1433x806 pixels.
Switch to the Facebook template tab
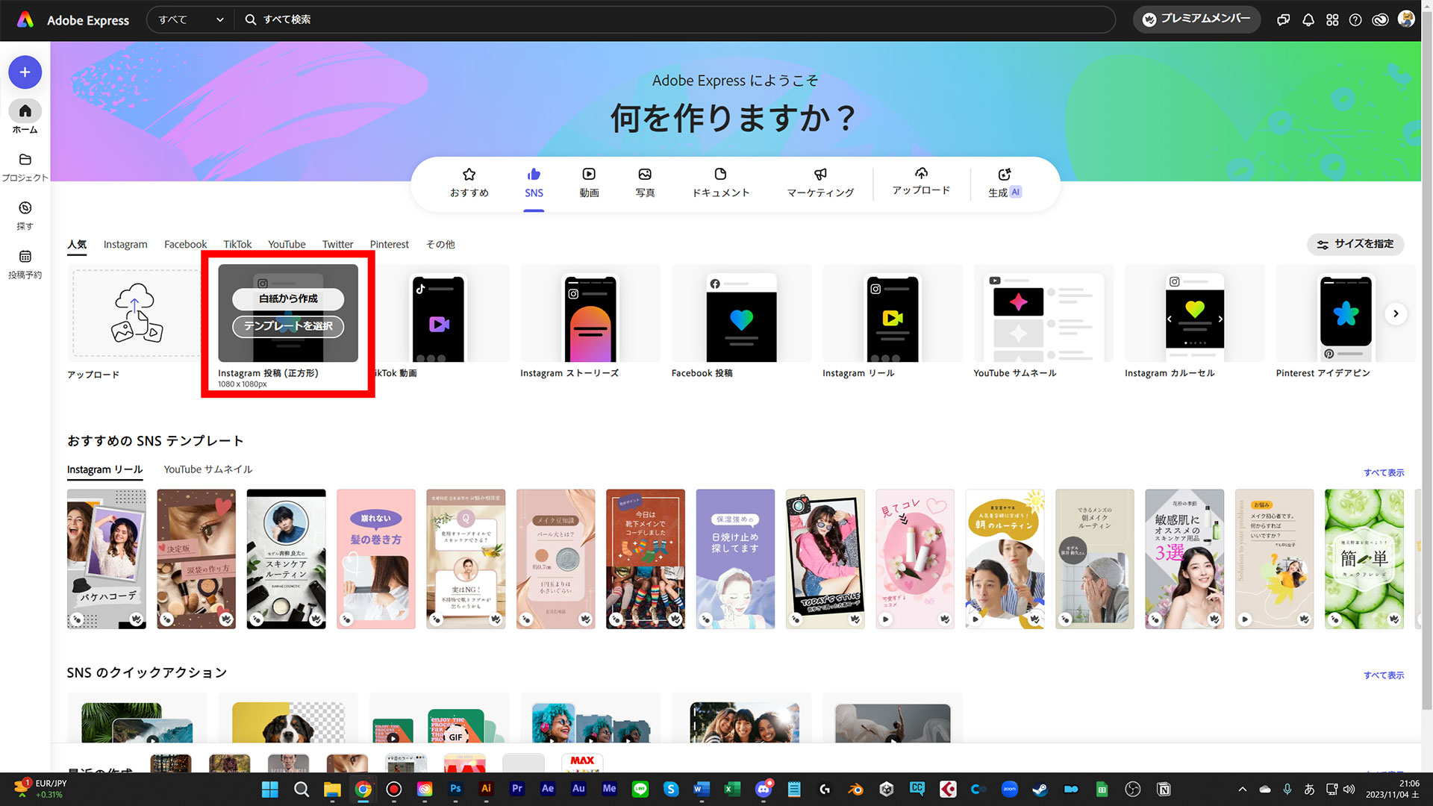coord(185,244)
